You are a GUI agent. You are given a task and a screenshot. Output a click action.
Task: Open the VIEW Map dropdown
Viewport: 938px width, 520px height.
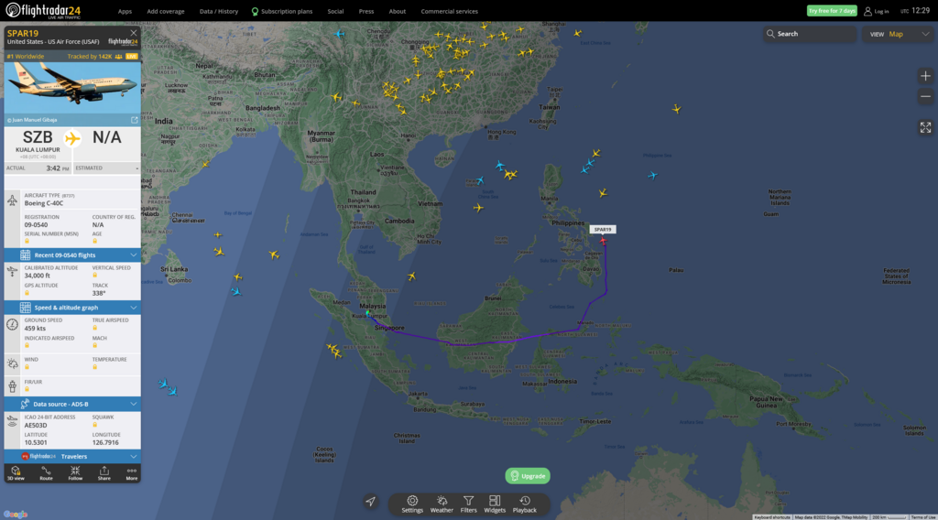pos(900,34)
